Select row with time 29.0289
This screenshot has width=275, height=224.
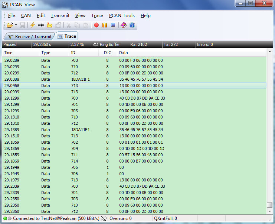(134, 60)
